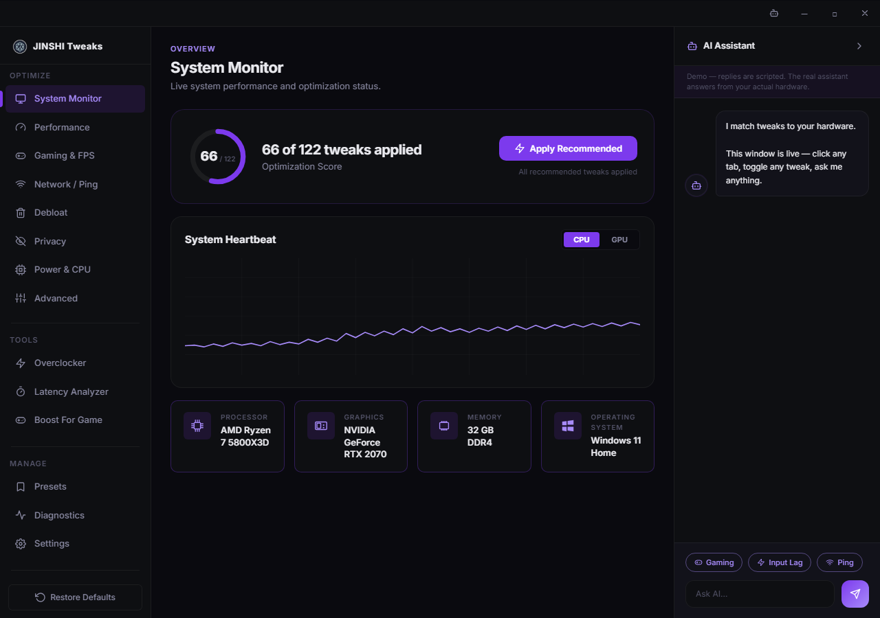The width and height of the screenshot is (880, 618).
Task: Open the Debloat section
Action: 75,213
